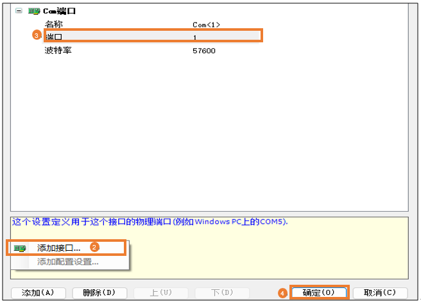Click the interface icon beside 添加接口

click(21, 248)
